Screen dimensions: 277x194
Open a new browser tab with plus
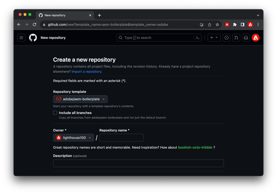[99, 16]
